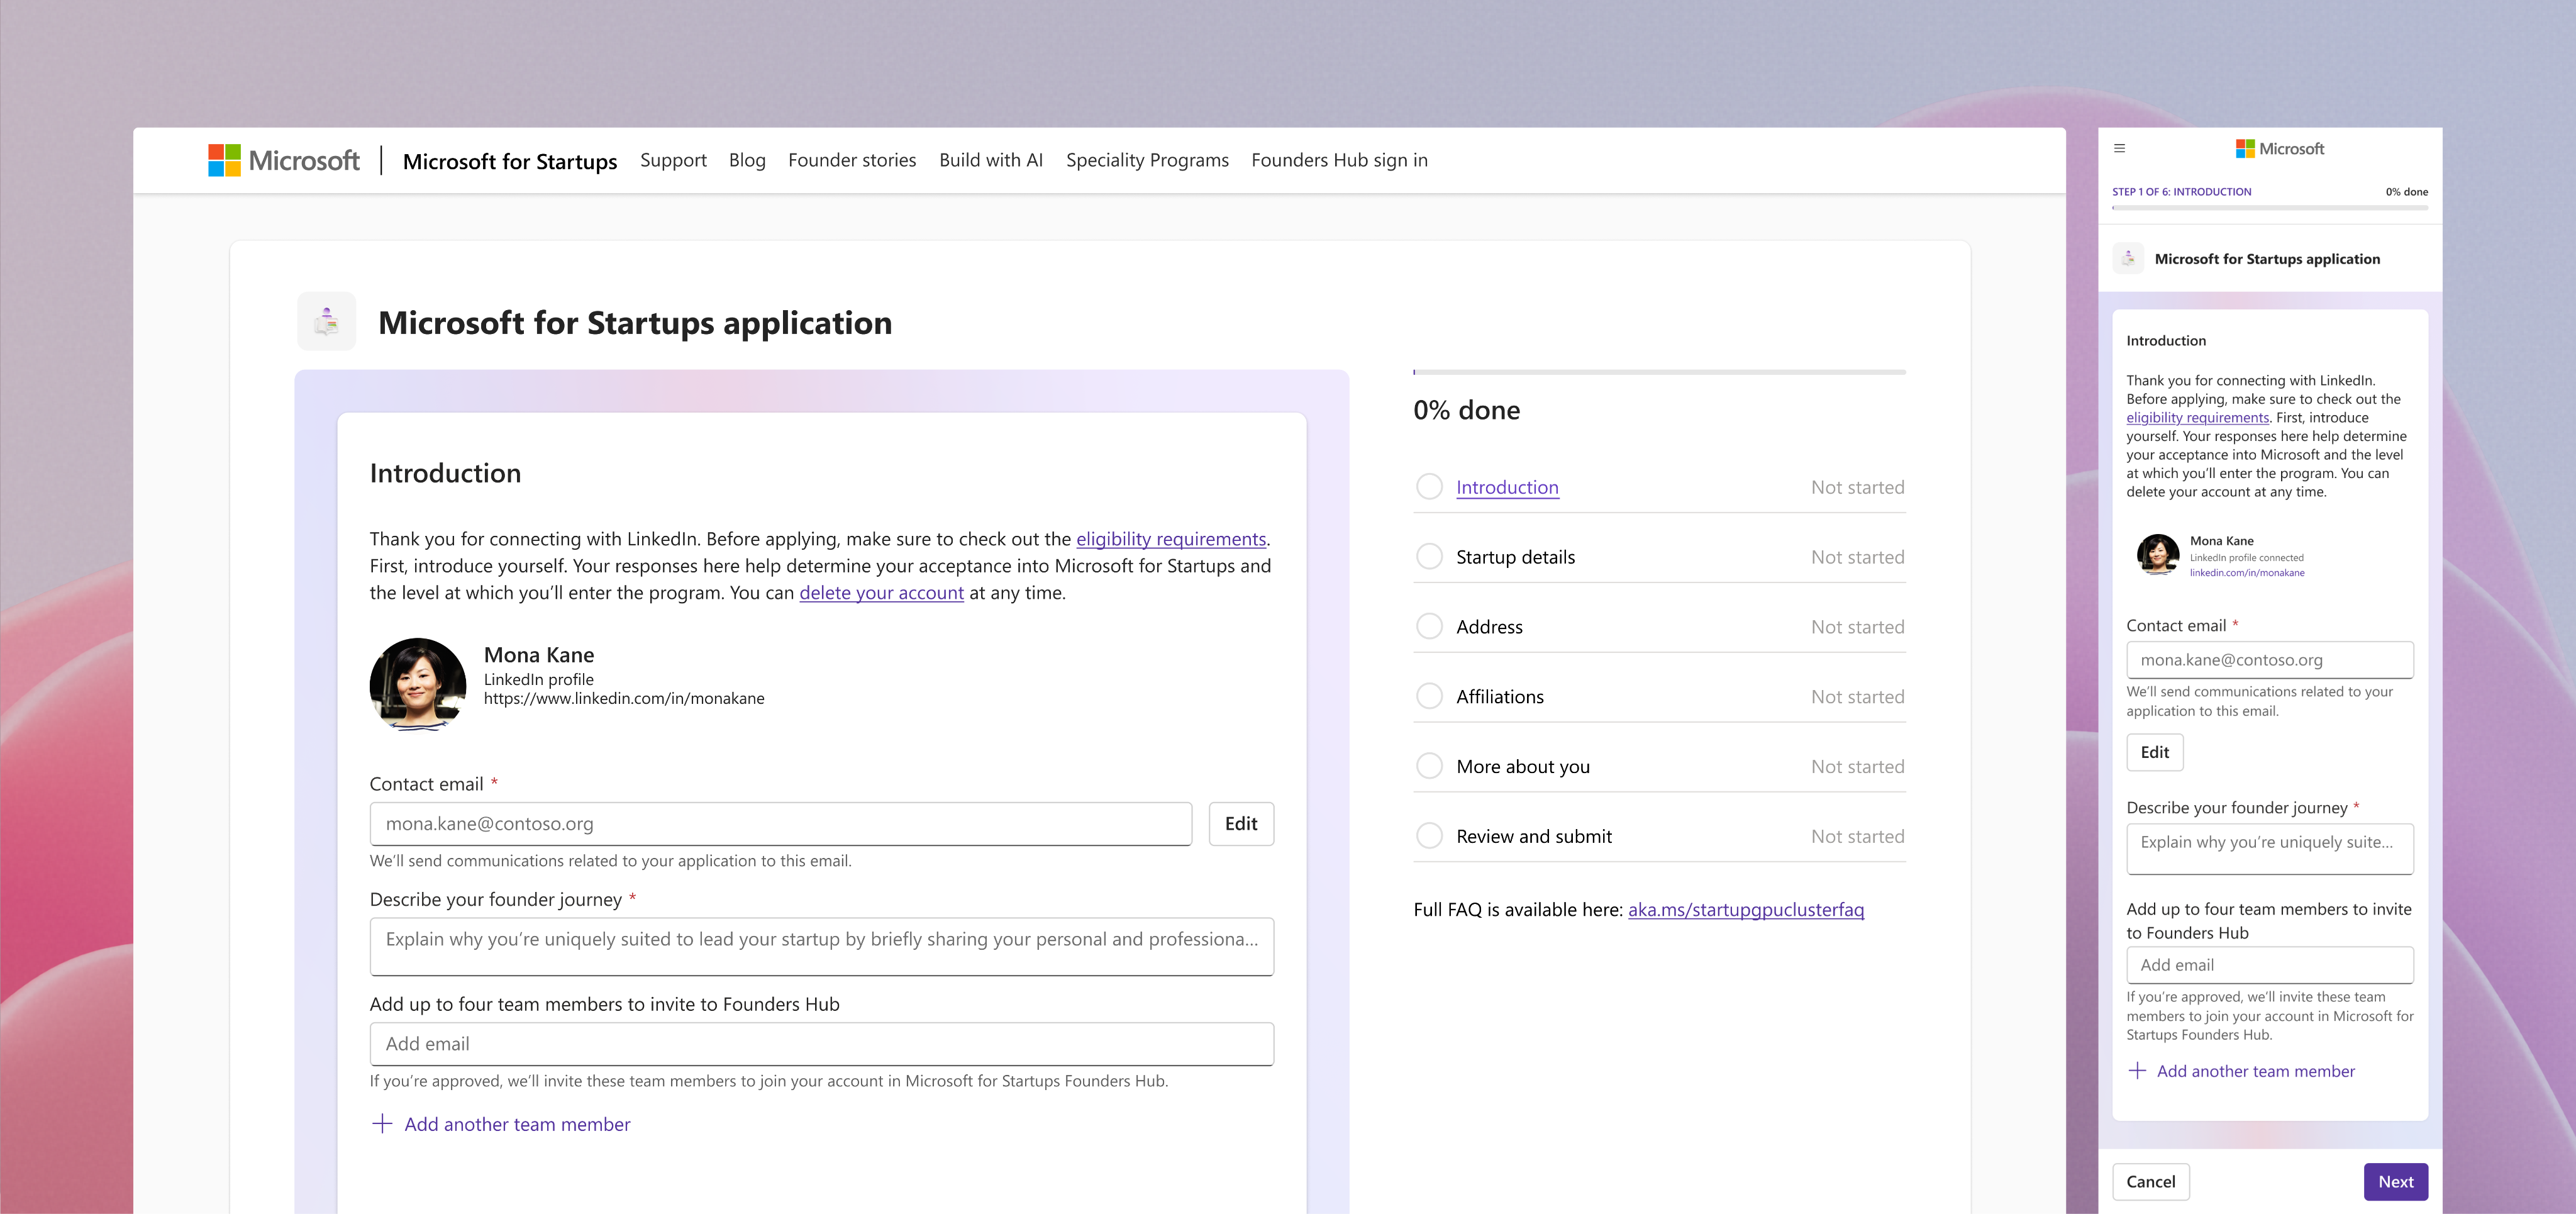Viewport: 2576px width, 1214px height.
Task: Click Add another team member in mobile panel
Action: tap(2255, 1071)
